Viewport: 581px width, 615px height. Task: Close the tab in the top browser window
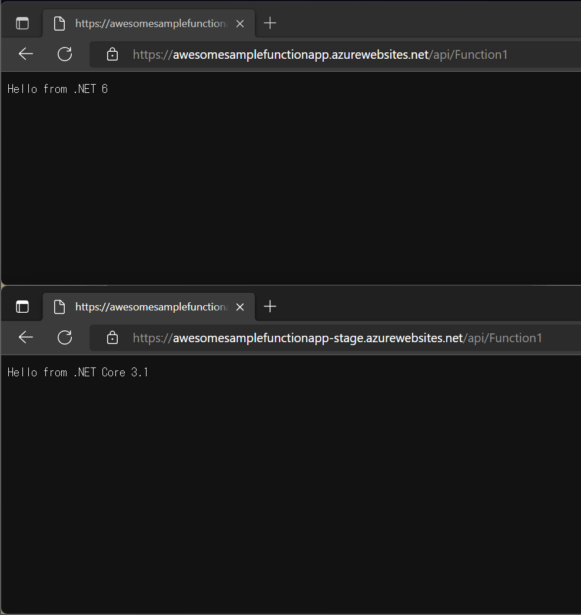coord(240,24)
